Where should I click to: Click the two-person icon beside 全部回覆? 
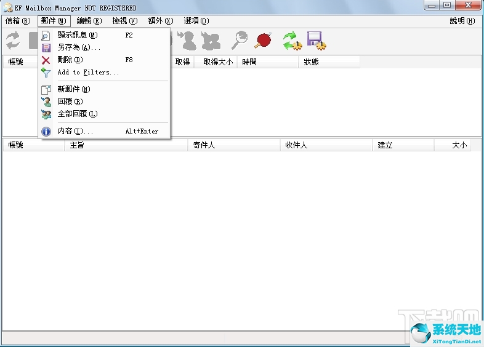[46, 114]
